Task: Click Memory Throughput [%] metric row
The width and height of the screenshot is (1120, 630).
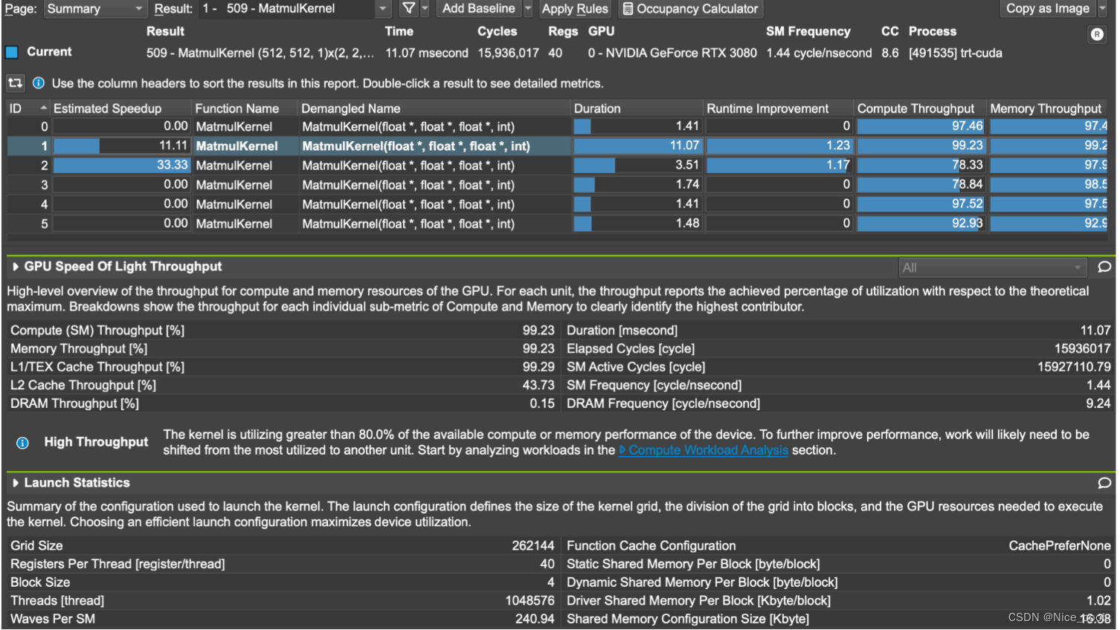Action: point(283,348)
